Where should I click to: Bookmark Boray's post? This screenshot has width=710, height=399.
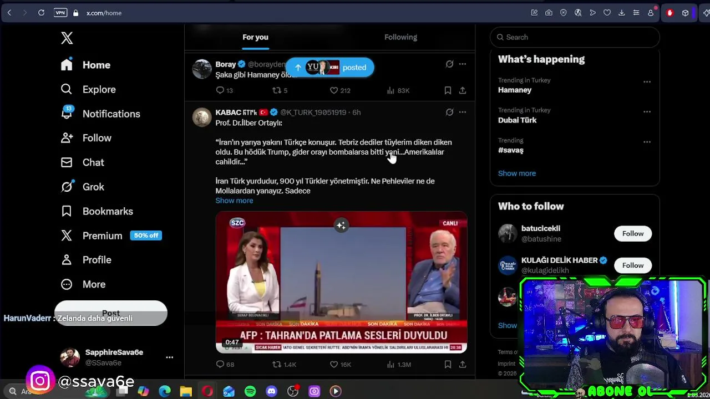[x=448, y=90]
